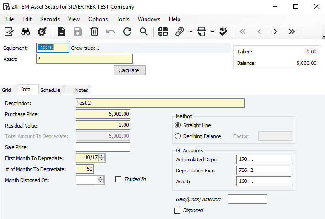Image resolution: width=325 pixels, height=219 pixels.
Task: Switch to the Schedule tab
Action: pyautogui.click(x=50, y=90)
